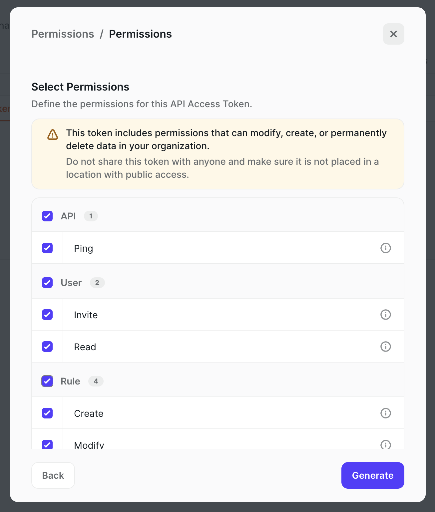Click the badge showing 2 beside User
Viewport: 435px width, 512px height.
[x=97, y=283]
